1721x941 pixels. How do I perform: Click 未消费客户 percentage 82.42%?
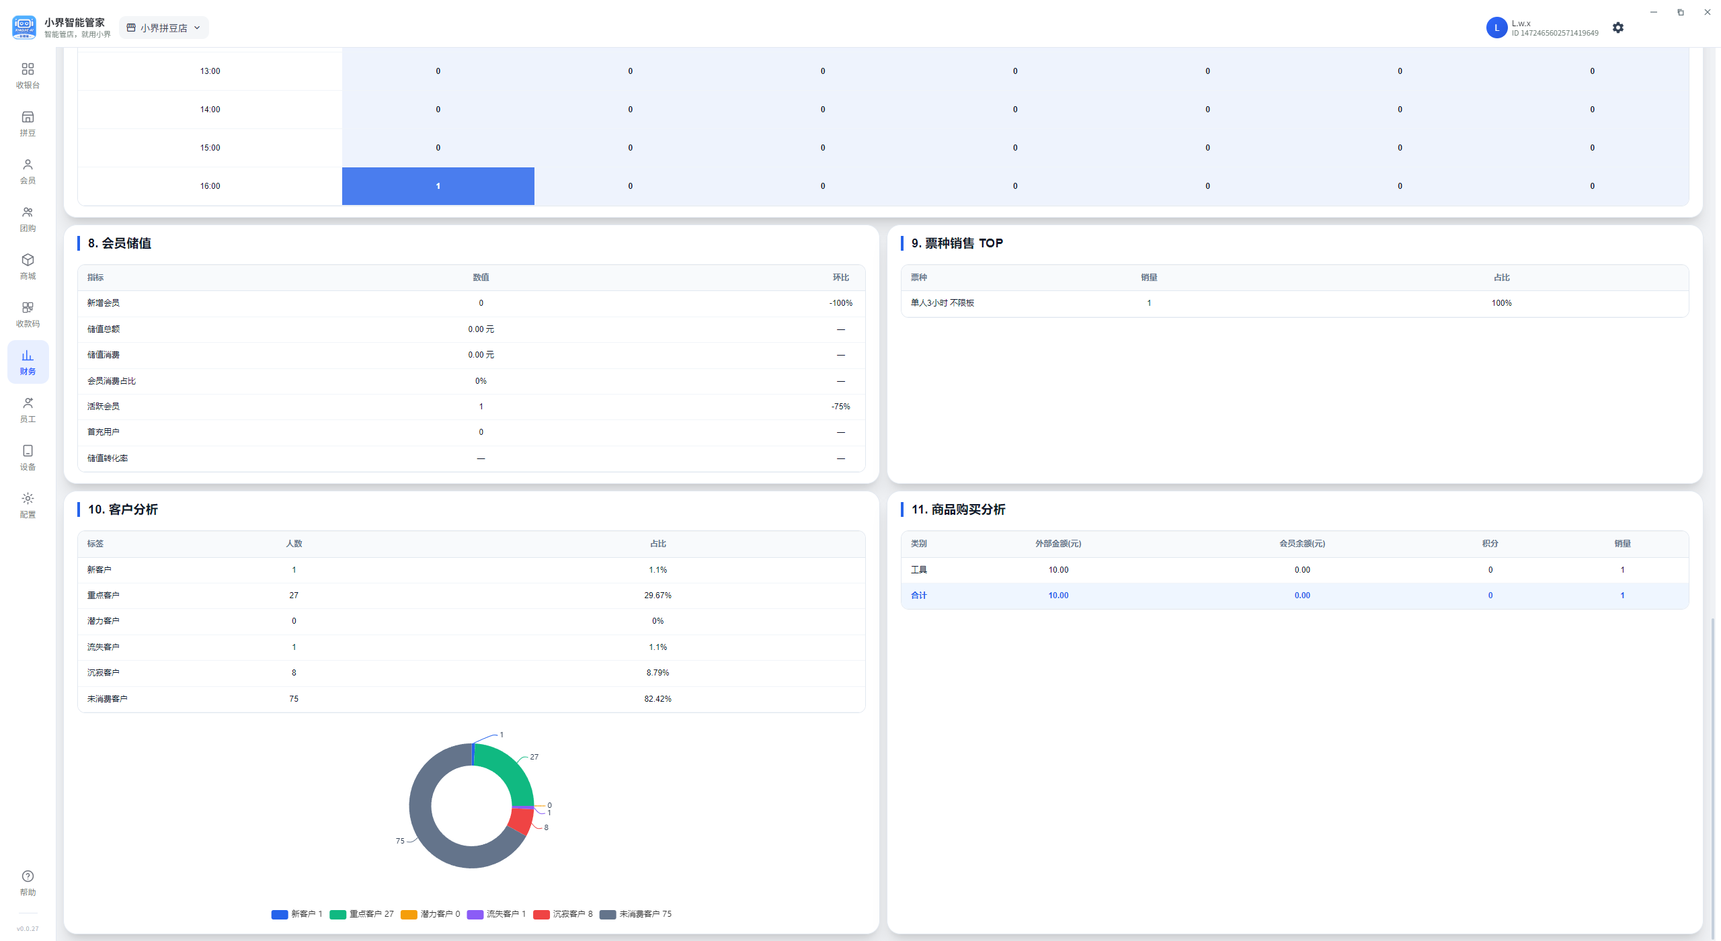657,699
